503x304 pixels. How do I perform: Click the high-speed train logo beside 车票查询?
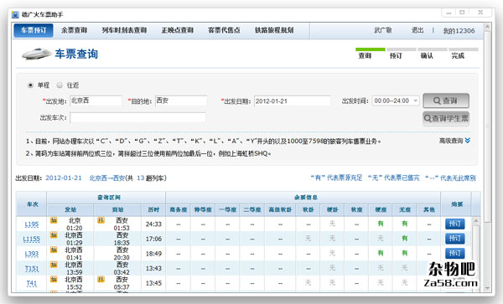[x=36, y=54]
